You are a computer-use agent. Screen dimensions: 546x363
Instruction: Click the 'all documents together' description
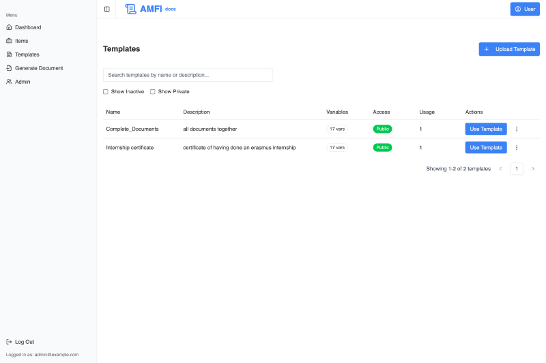(210, 129)
